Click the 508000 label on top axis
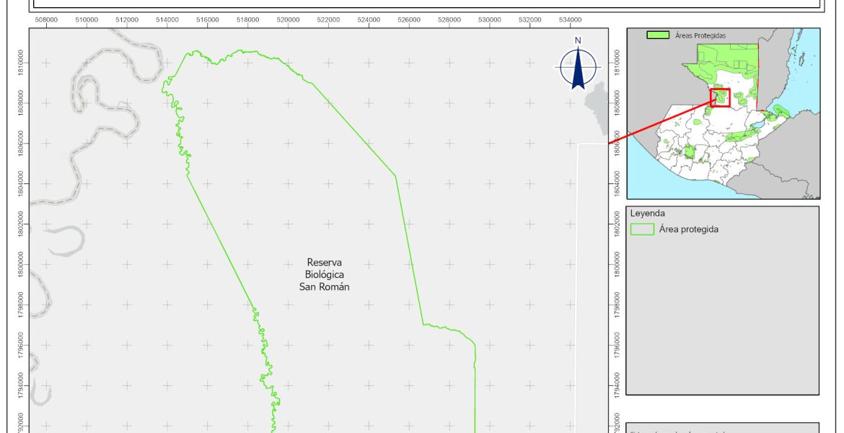Screen dimensions: 844x433 click(46, 19)
